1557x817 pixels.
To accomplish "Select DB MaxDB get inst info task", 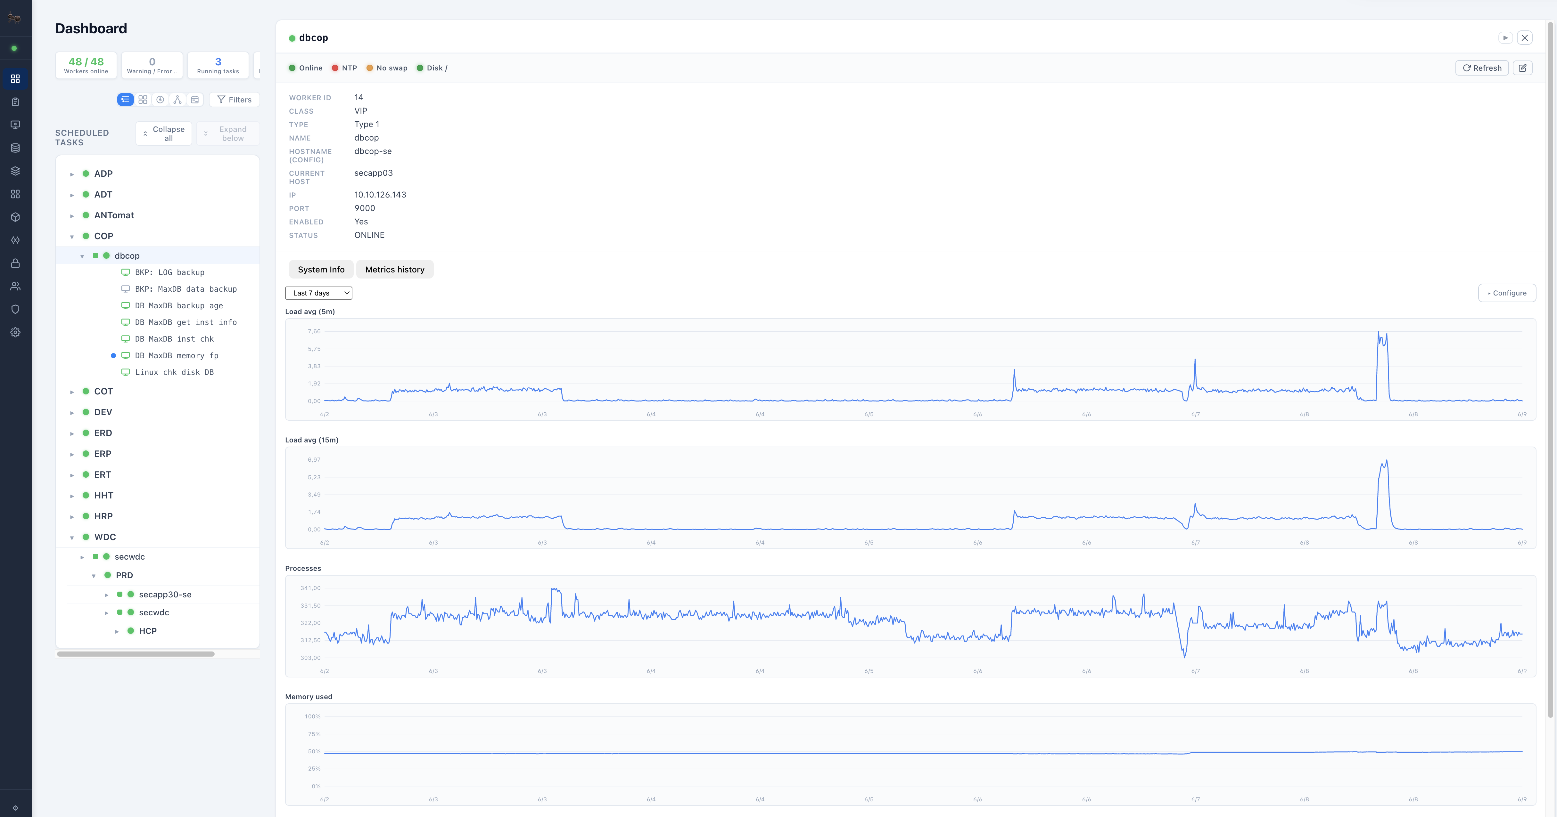I will (x=185, y=322).
